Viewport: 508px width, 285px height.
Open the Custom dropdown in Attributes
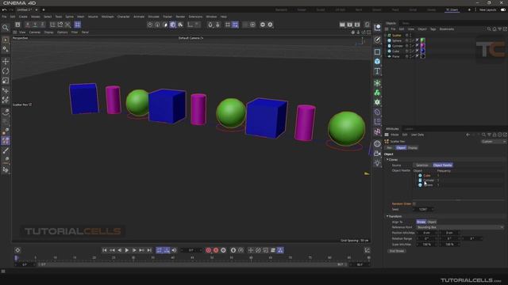point(494,142)
